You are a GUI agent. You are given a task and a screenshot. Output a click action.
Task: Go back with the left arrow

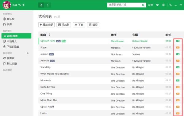pyautogui.click(x=41, y=5)
